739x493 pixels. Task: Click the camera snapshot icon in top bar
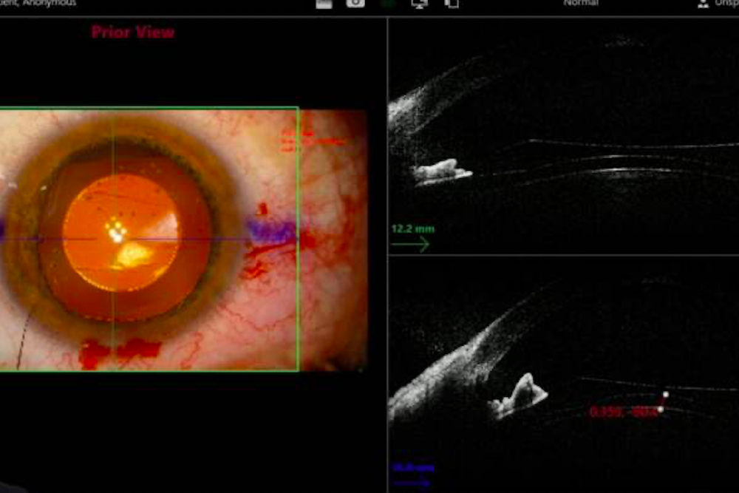pos(355,4)
